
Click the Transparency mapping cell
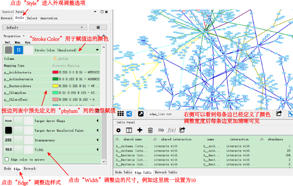point(18,140)
